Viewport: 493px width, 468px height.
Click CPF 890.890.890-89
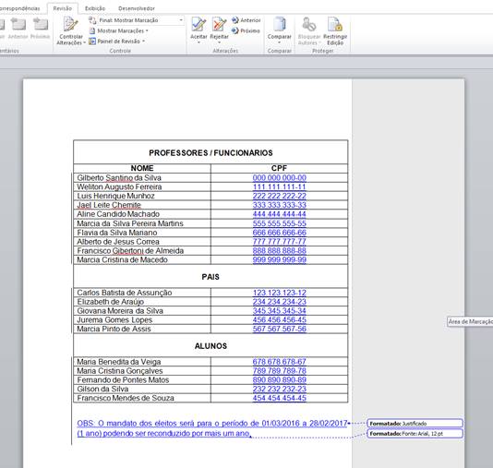[x=279, y=380]
